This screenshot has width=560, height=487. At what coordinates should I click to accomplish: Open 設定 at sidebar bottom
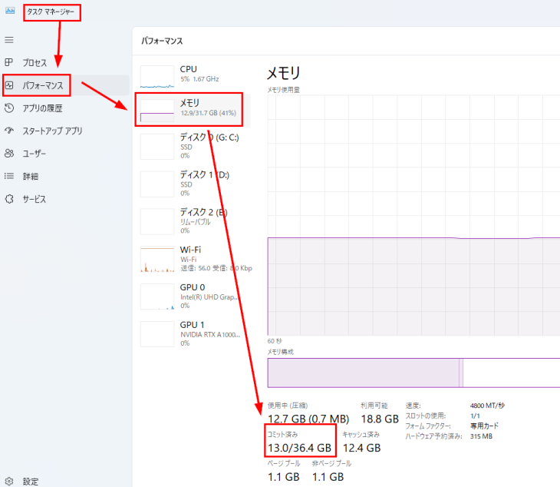pos(31,482)
